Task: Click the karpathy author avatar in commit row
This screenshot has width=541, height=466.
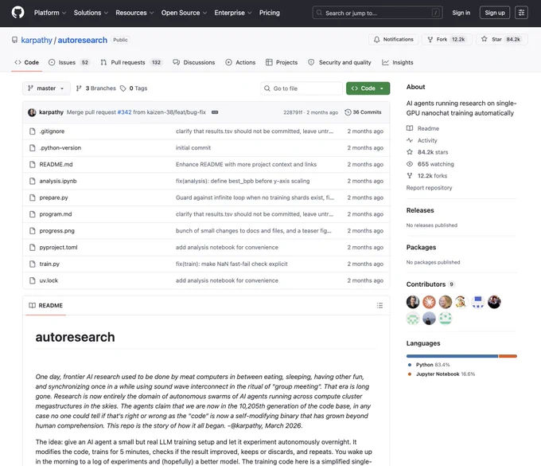Action: coord(32,112)
